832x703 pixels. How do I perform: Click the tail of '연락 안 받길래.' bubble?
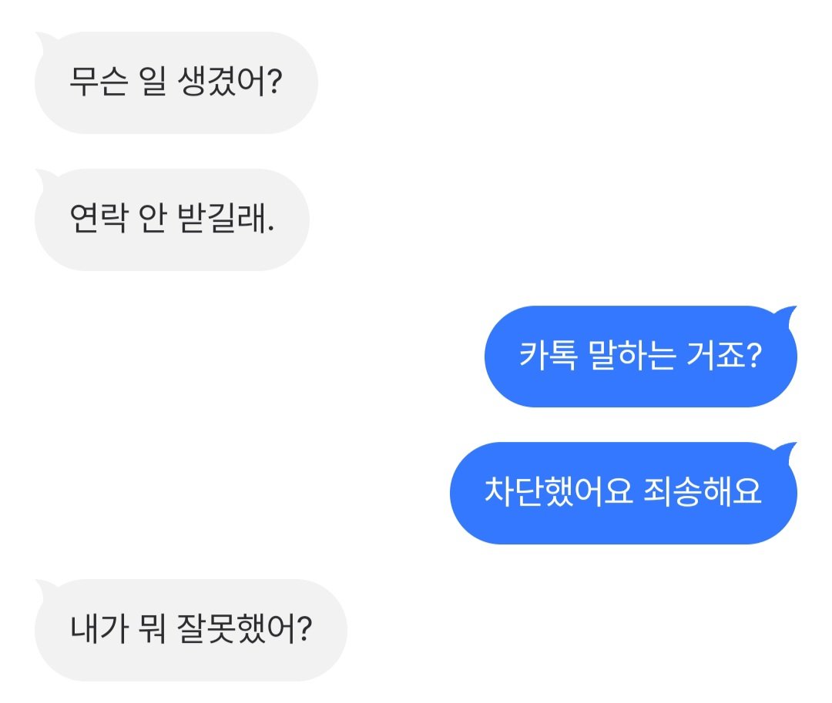(x=43, y=174)
